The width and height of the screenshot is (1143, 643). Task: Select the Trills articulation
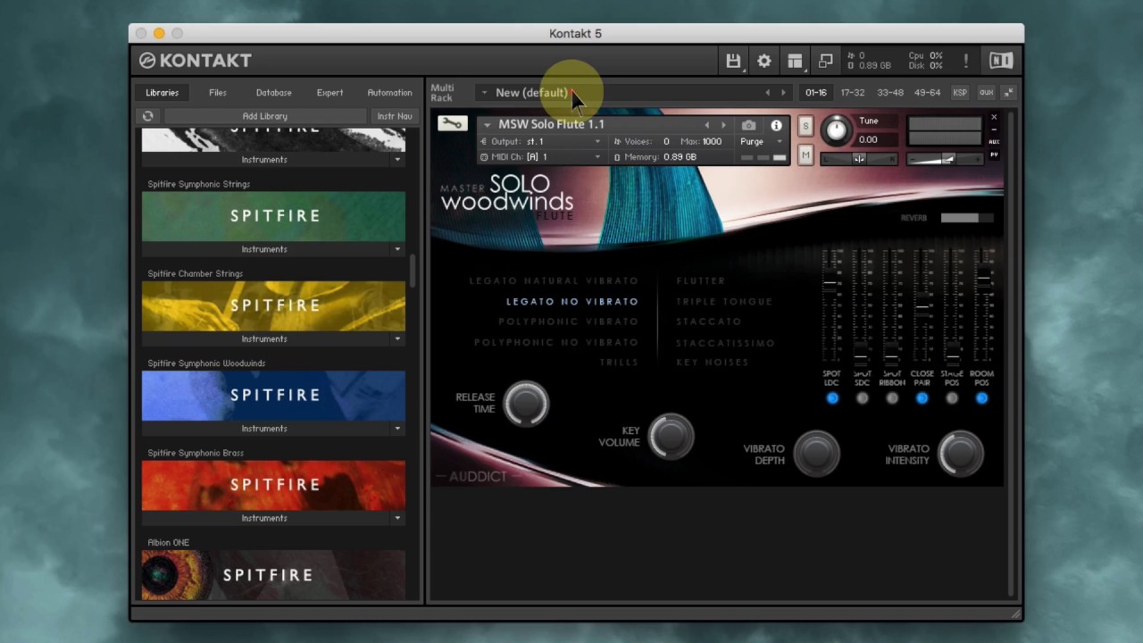click(x=619, y=363)
